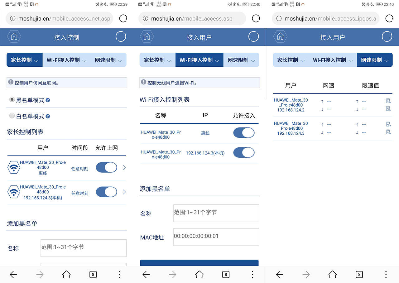Edit upload speed limit for 192.168.124.3
This screenshot has width=399, height=283.
click(388, 124)
